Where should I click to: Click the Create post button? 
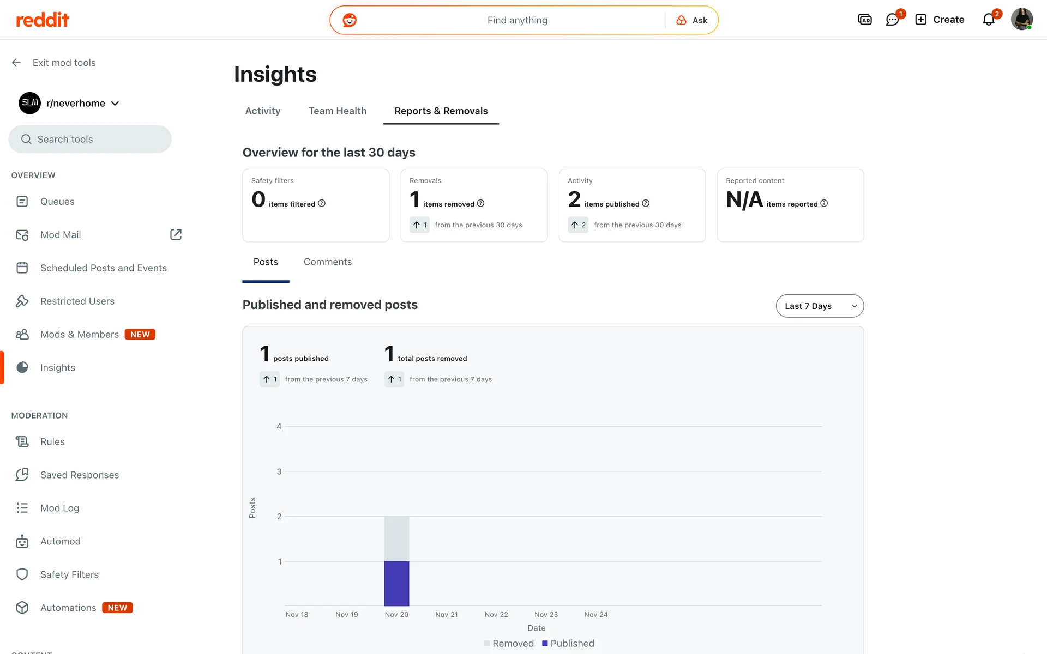click(x=940, y=20)
